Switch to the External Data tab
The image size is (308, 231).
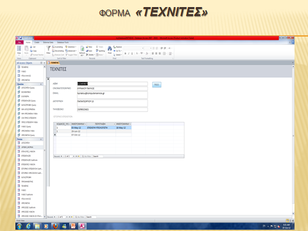coord(48,42)
